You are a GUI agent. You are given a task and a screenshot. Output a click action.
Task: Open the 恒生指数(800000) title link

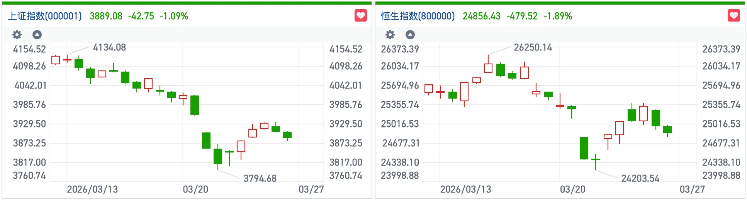(418, 16)
